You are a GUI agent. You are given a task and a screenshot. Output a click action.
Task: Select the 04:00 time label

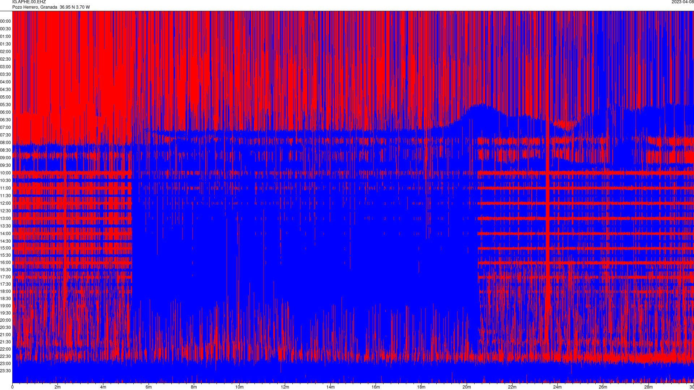(5, 82)
